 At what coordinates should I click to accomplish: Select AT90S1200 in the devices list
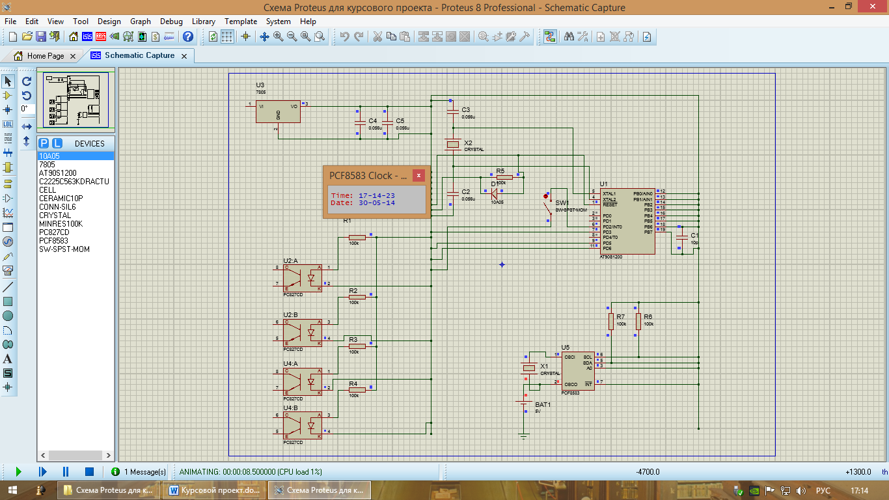click(x=75, y=173)
